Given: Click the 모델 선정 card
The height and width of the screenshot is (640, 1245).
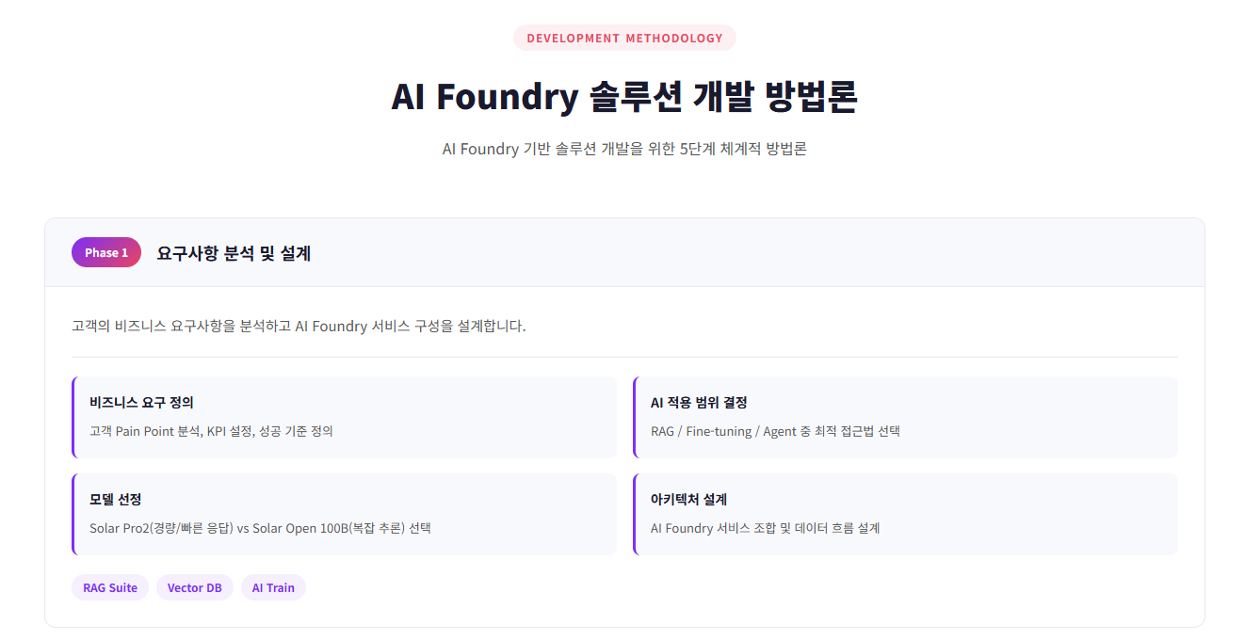Looking at the screenshot, I should coord(344,514).
